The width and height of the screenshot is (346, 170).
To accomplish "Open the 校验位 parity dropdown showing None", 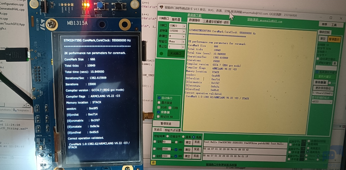I will (x=177, y=41).
